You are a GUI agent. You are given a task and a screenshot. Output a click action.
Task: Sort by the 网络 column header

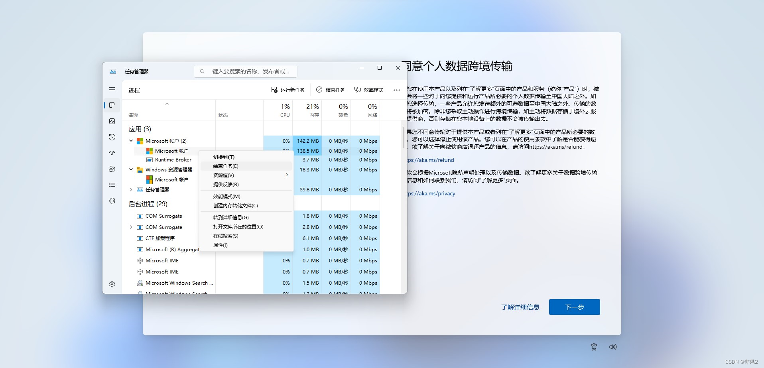[x=365, y=110]
